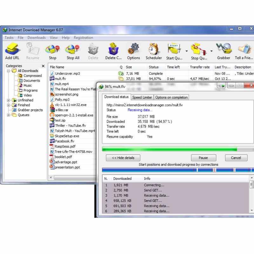Image resolution: width=254 pixels, height=254 pixels.
Task: Expand the Queues tree node
Action: click(9, 115)
